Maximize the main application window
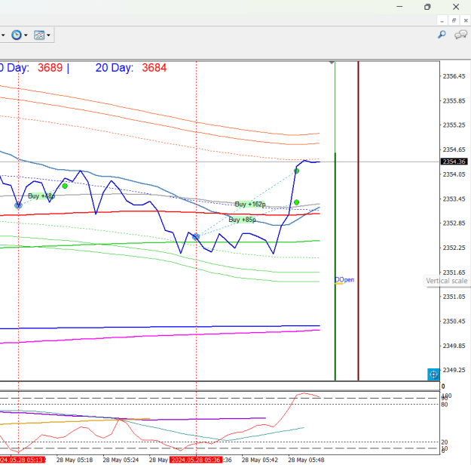 pyautogui.click(x=427, y=7)
